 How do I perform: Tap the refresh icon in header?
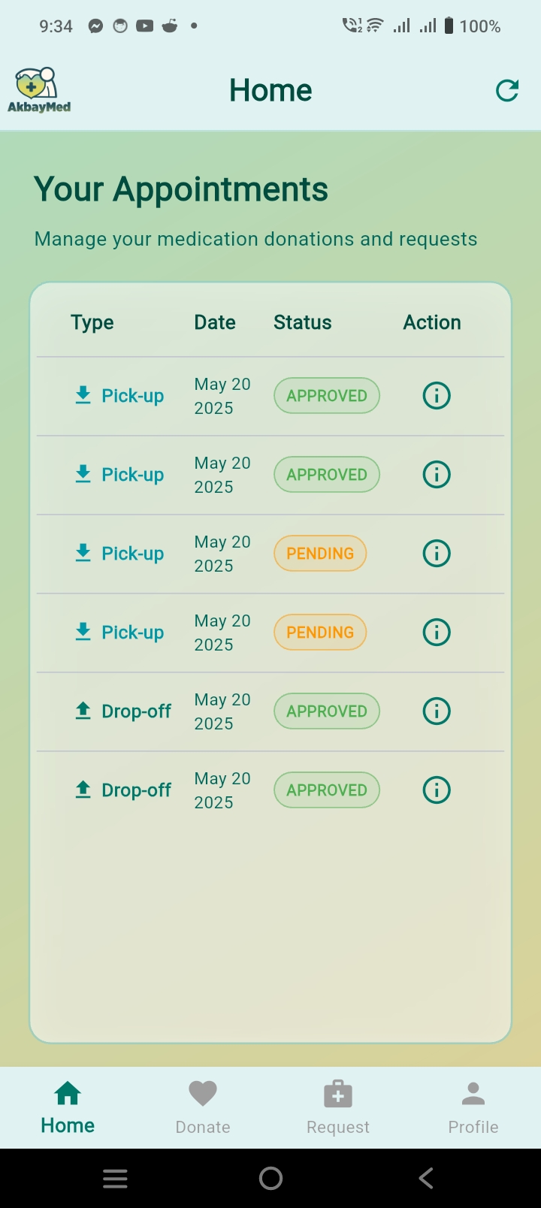507,91
